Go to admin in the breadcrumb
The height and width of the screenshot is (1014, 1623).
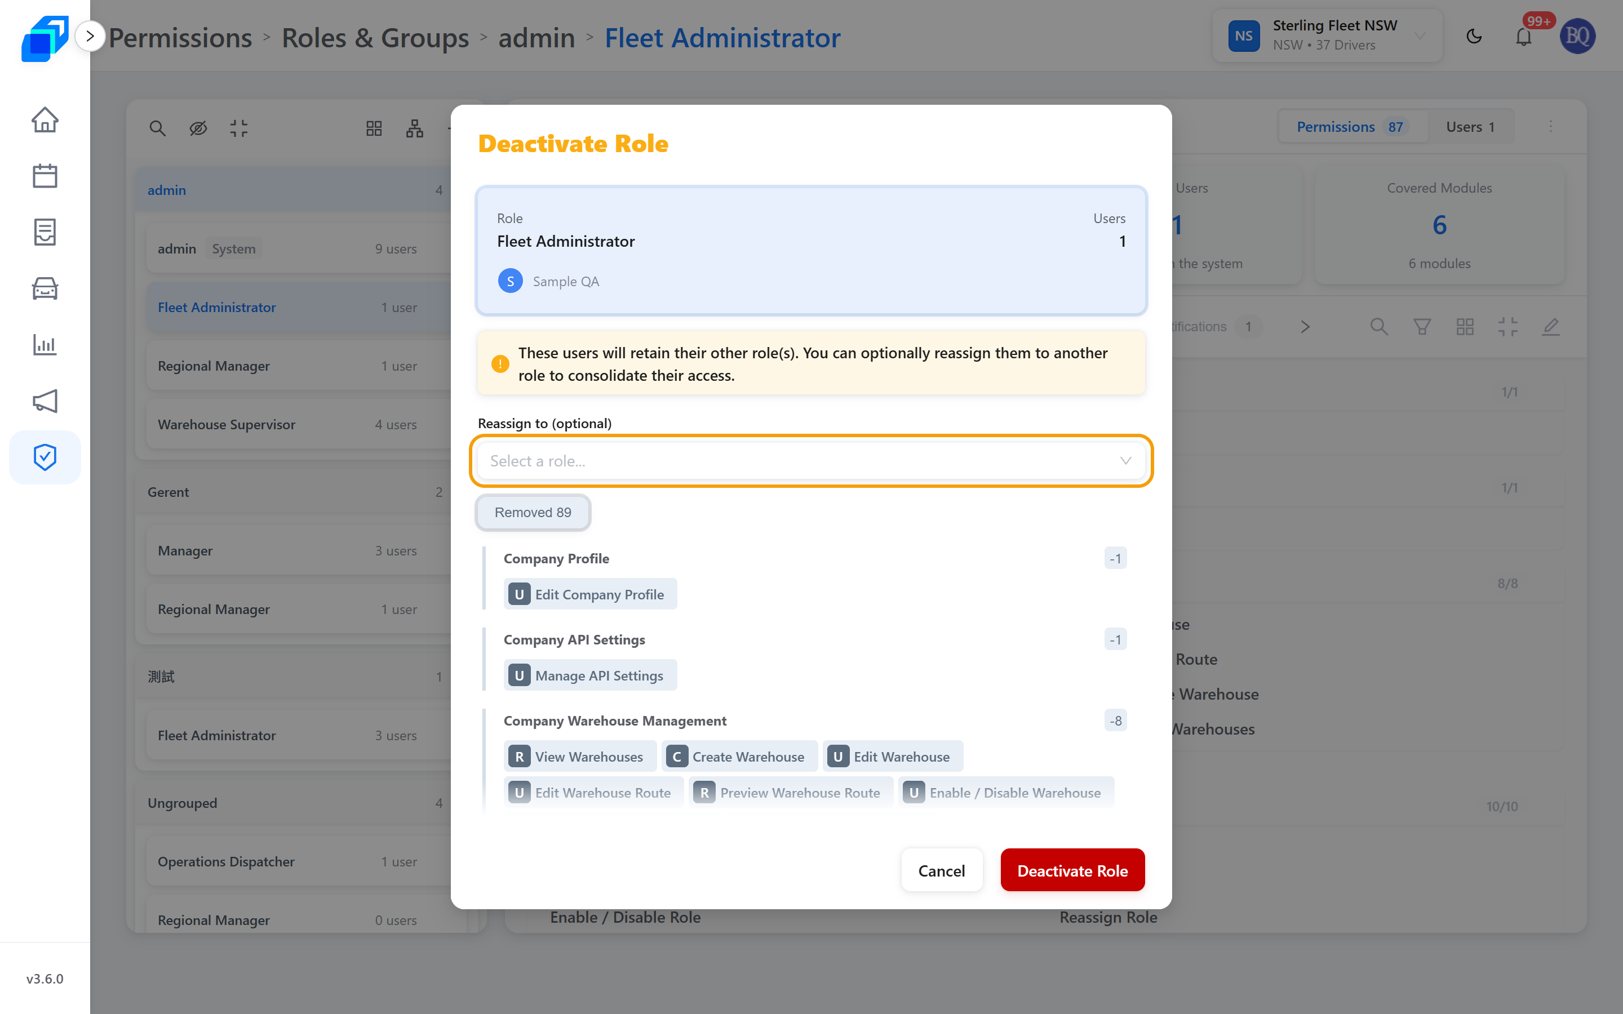[536, 38]
